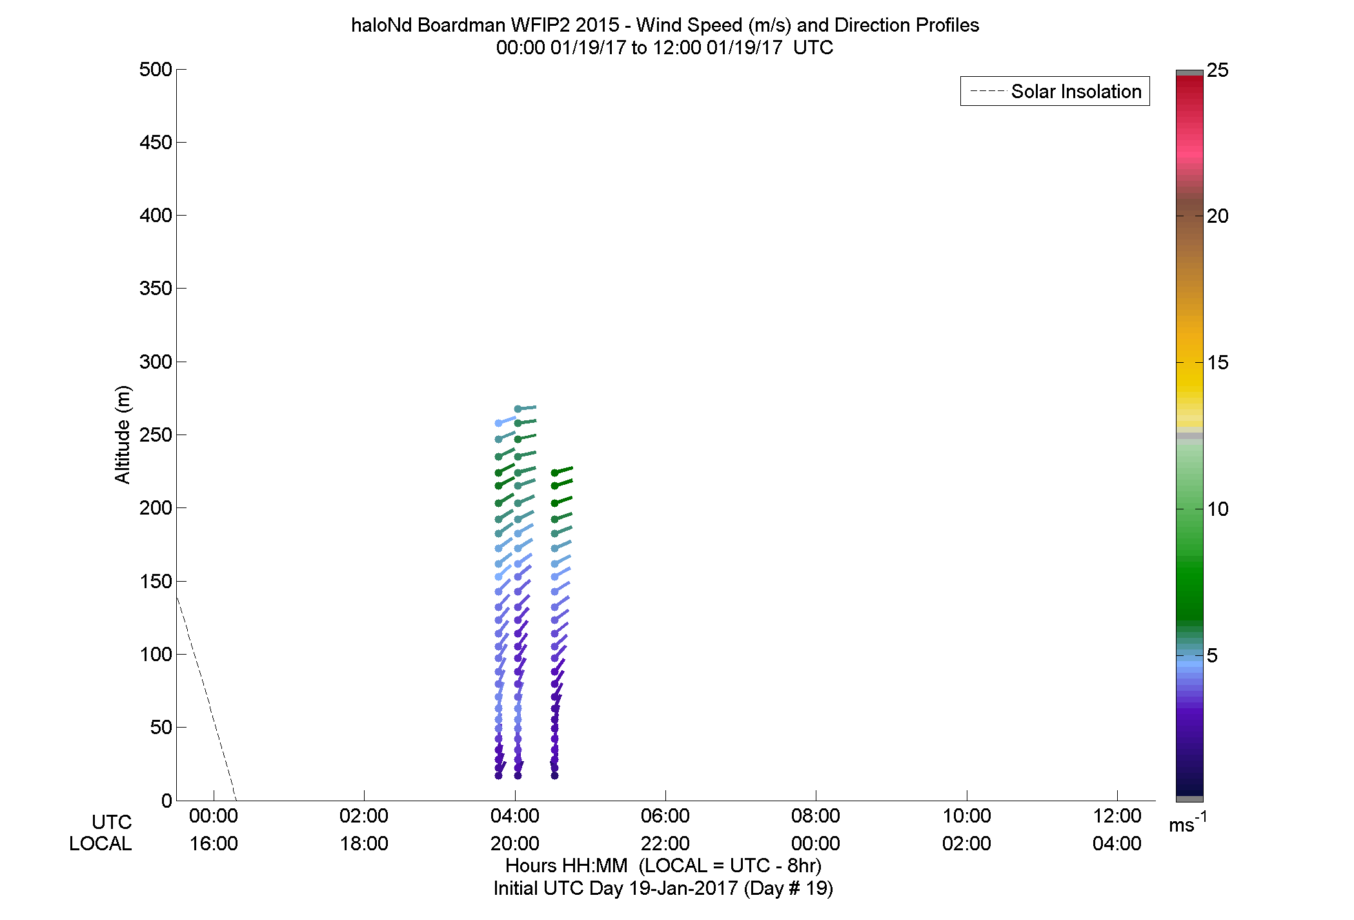Screen dimensions: 1354x920
Task: Click the colorbar label 5
Action: (x=1212, y=655)
